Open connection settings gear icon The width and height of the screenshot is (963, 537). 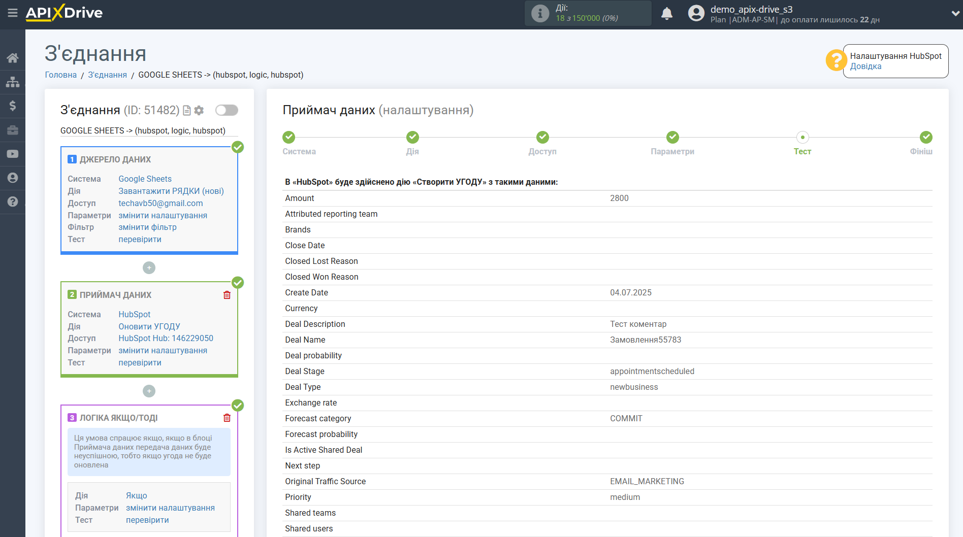click(199, 110)
